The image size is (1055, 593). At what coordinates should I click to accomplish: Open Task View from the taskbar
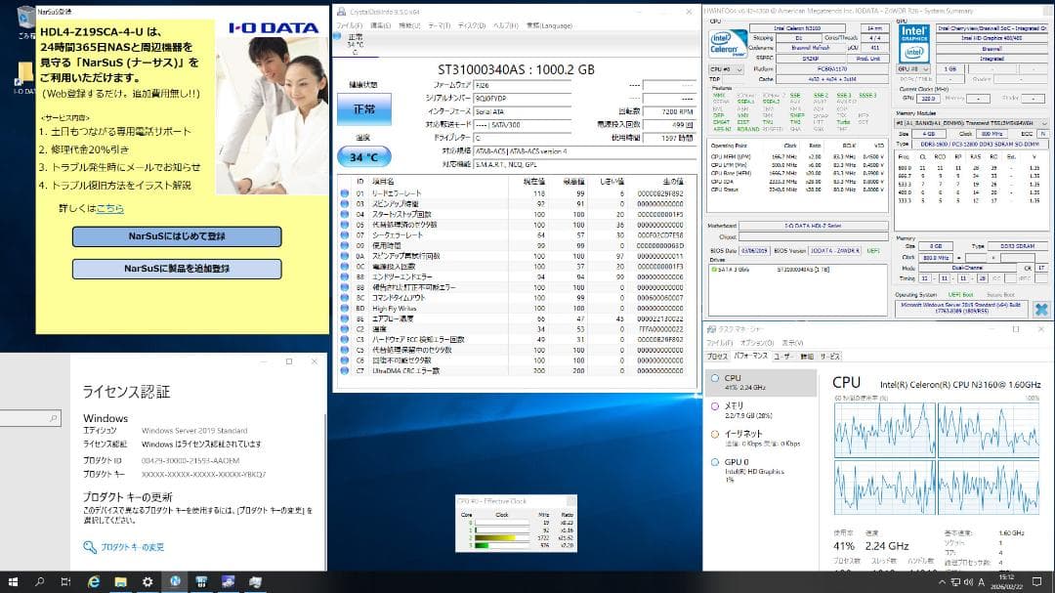[x=65, y=582]
